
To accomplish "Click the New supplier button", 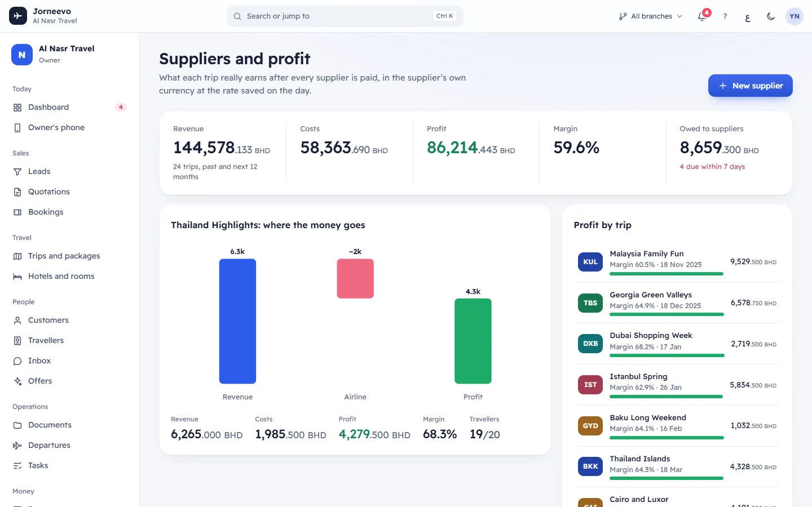I will tap(751, 86).
